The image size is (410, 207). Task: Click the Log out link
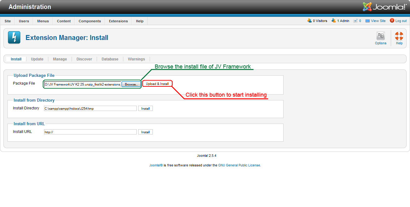401,21
